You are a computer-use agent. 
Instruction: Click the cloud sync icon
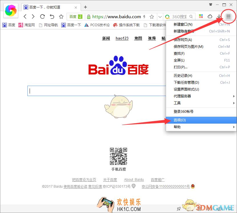coord(210,16)
